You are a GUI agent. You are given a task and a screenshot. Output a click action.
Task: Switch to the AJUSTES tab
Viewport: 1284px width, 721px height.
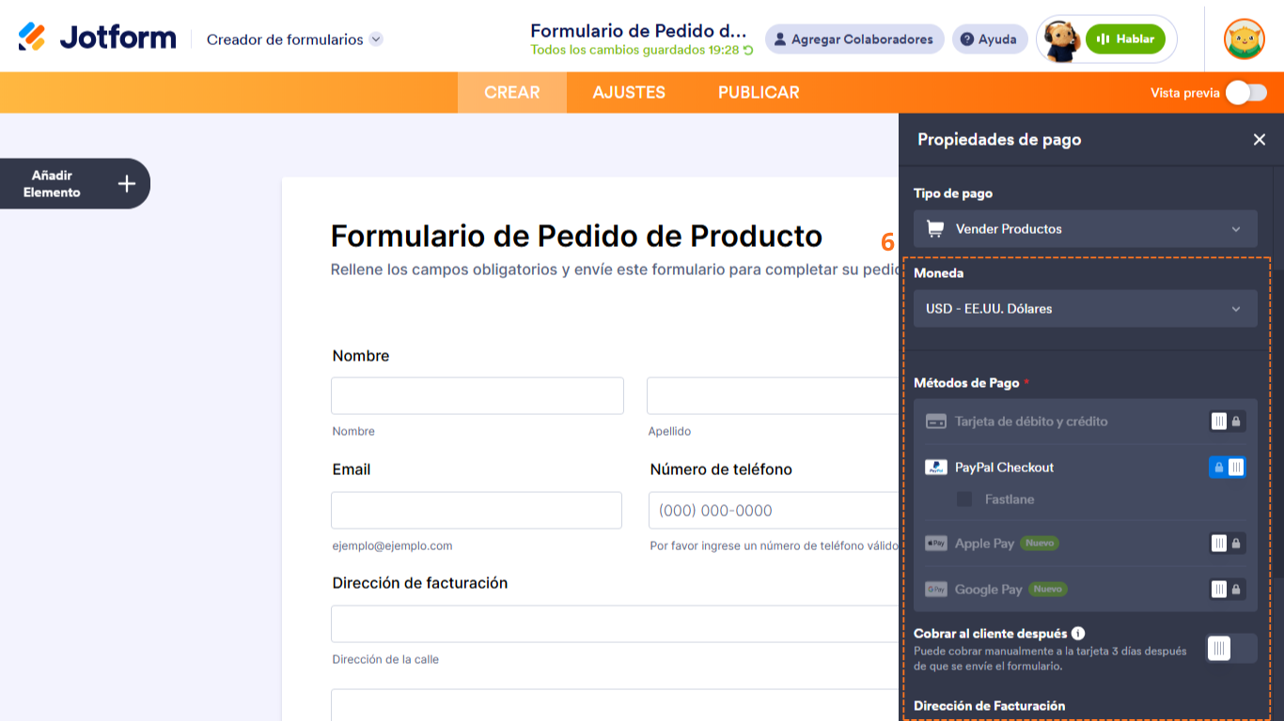[629, 93]
